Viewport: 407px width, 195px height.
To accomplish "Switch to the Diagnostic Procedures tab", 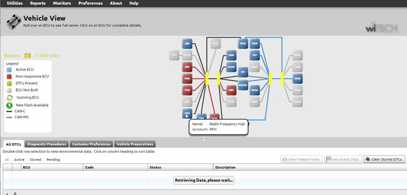I will [47, 144].
